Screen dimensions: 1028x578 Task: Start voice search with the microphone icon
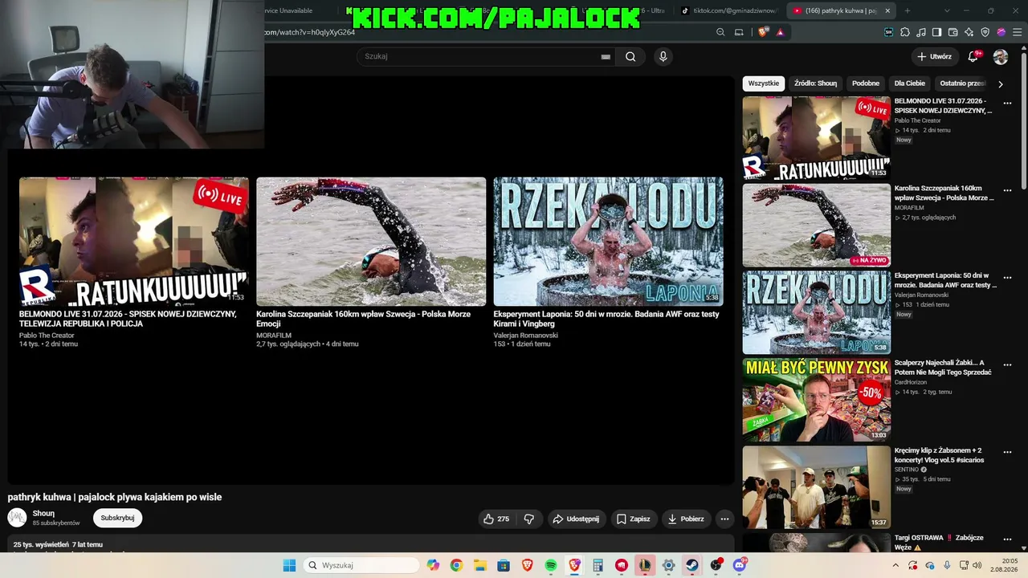[x=663, y=56]
